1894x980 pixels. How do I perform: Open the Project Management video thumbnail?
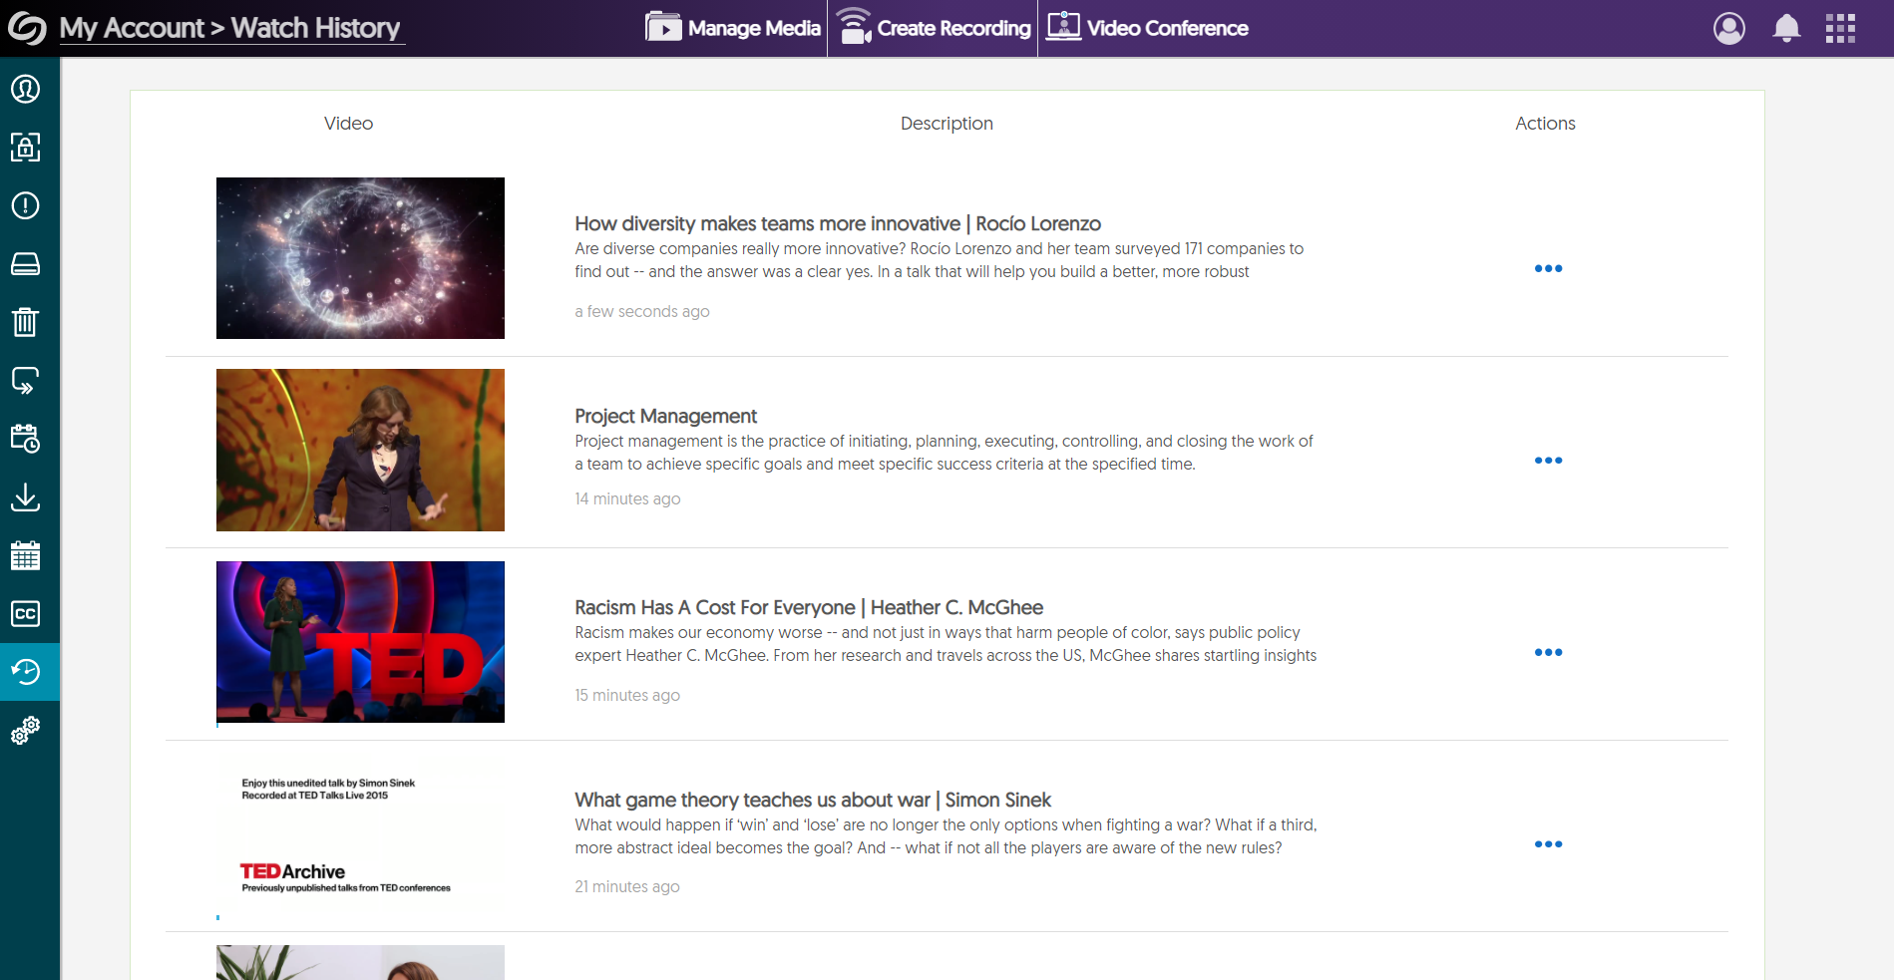360,450
